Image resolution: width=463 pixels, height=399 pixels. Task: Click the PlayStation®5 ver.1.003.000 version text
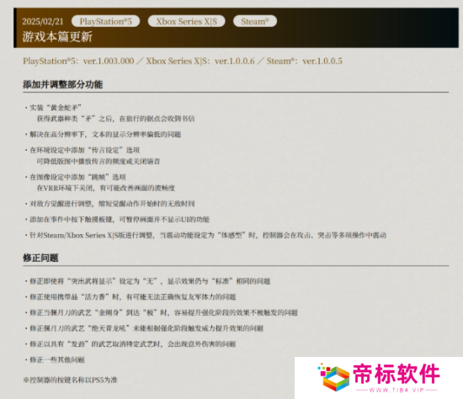coord(78,61)
